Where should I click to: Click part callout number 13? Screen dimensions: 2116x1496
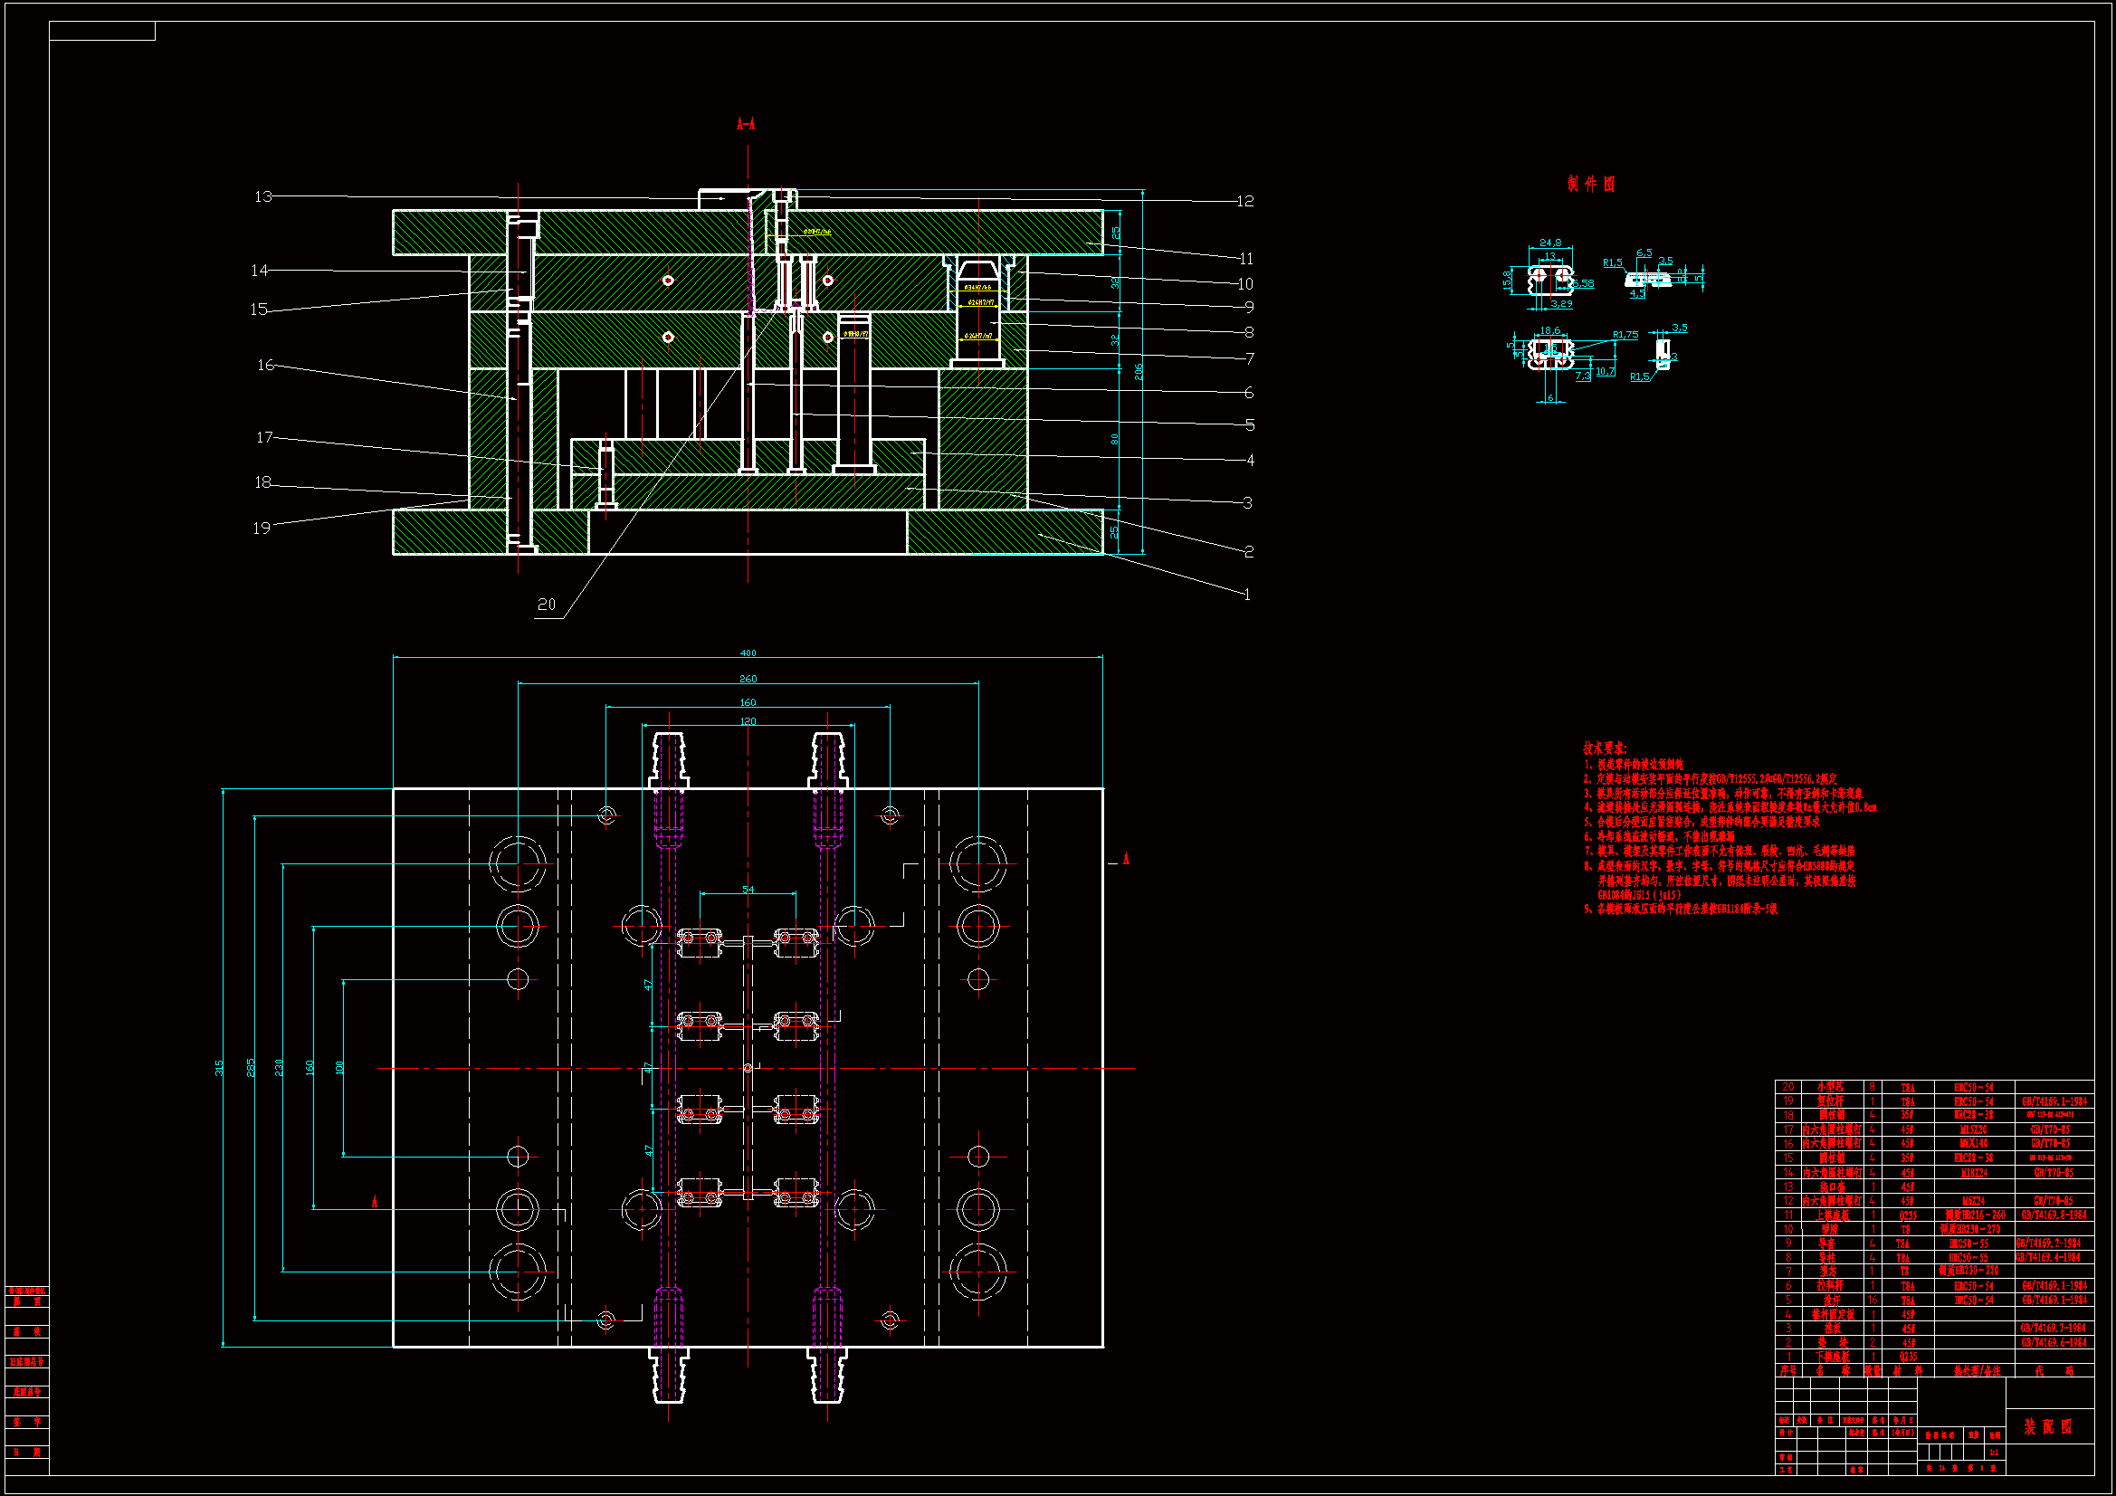(x=263, y=196)
